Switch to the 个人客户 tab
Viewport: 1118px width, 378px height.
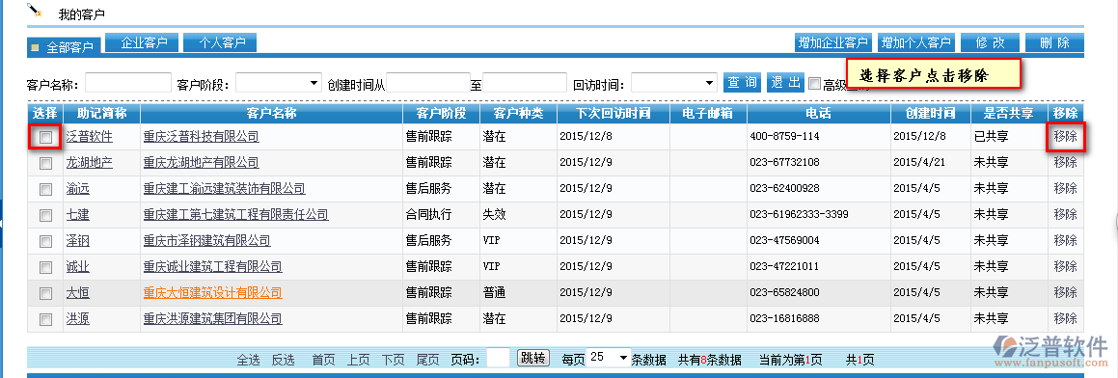(x=220, y=42)
